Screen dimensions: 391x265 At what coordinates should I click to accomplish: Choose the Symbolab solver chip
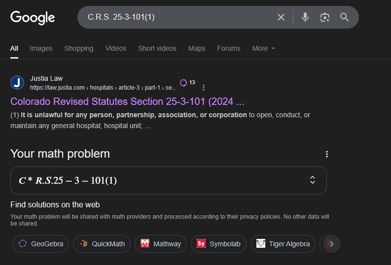[x=218, y=244]
